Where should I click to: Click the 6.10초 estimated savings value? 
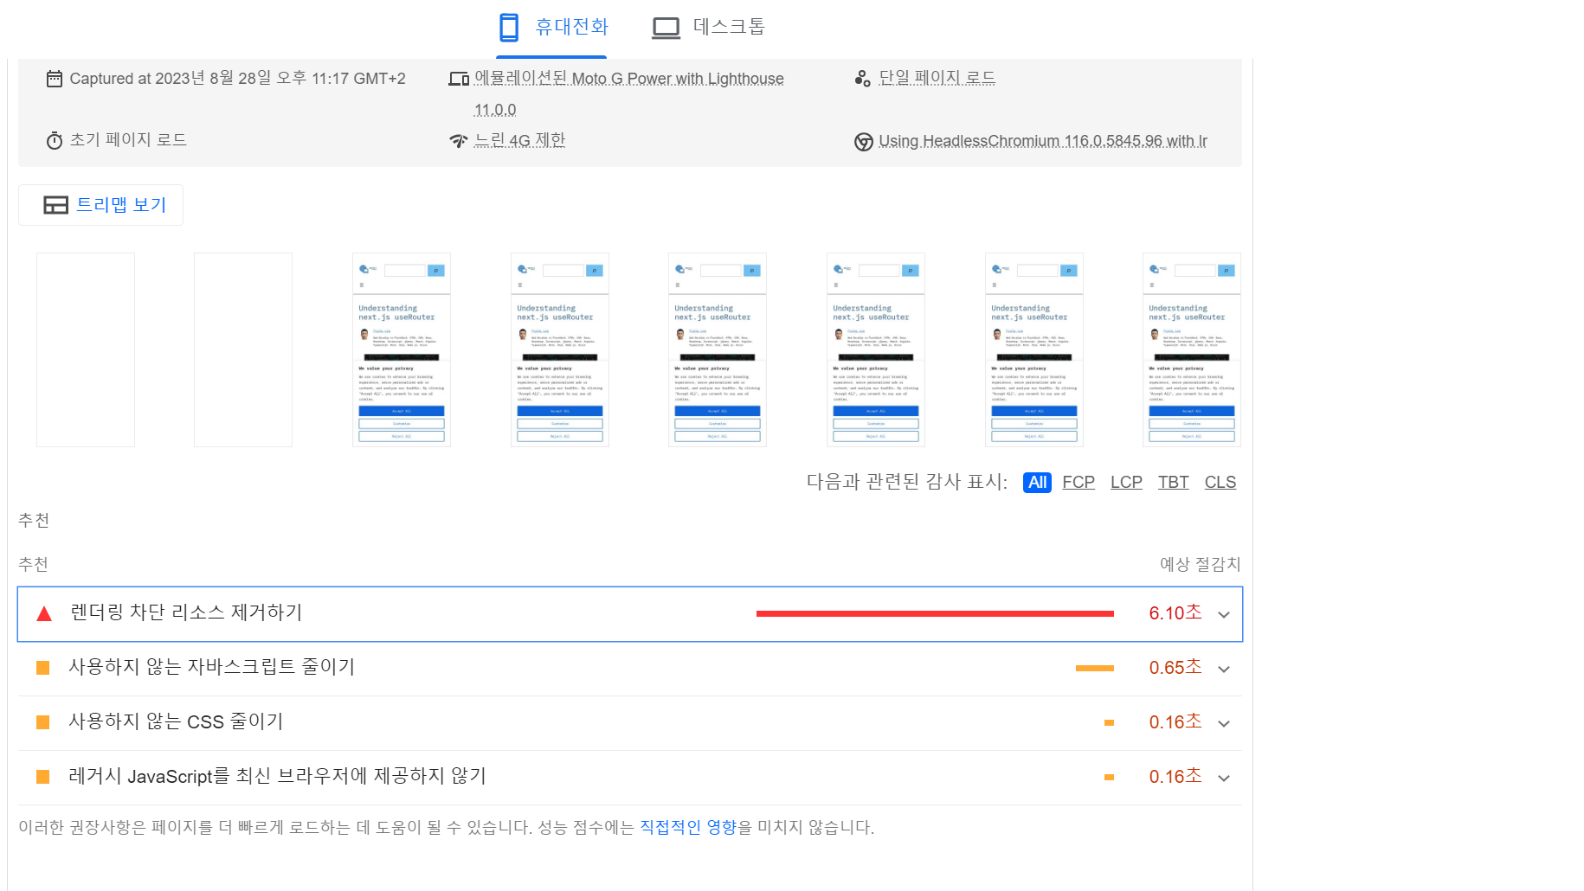[x=1175, y=612]
